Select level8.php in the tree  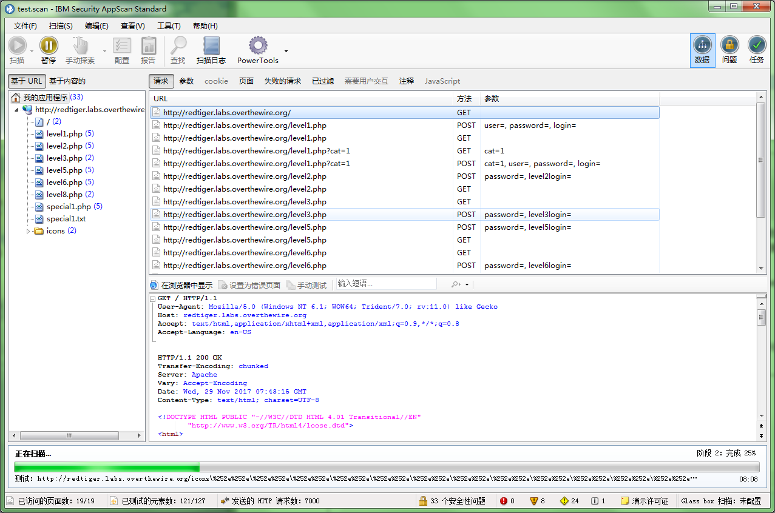pyautogui.click(x=64, y=195)
